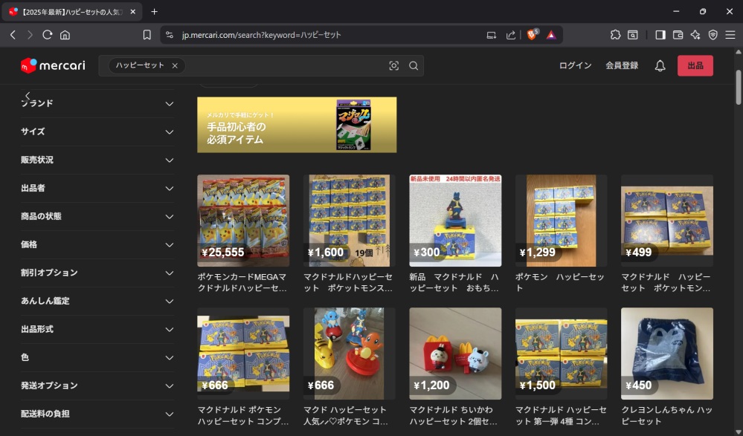Viewport: 743px width, 436px height.
Task: Click the browser forward arrow
Action: 30,35
